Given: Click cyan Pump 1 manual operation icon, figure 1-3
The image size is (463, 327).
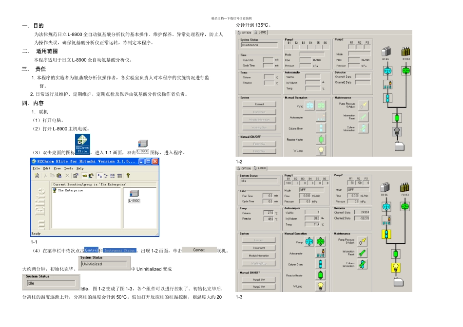Looking at the screenshot, I should 309,242.
